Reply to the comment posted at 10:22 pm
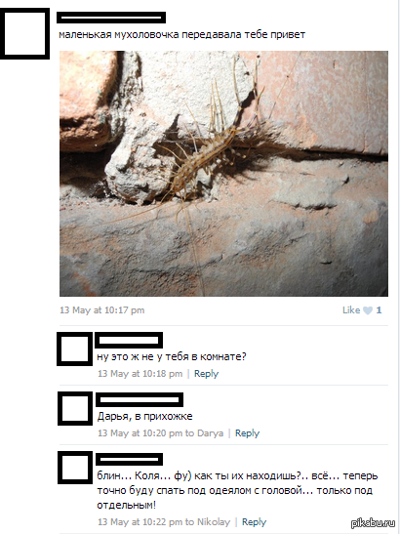This screenshot has width=400, height=534. (254, 522)
